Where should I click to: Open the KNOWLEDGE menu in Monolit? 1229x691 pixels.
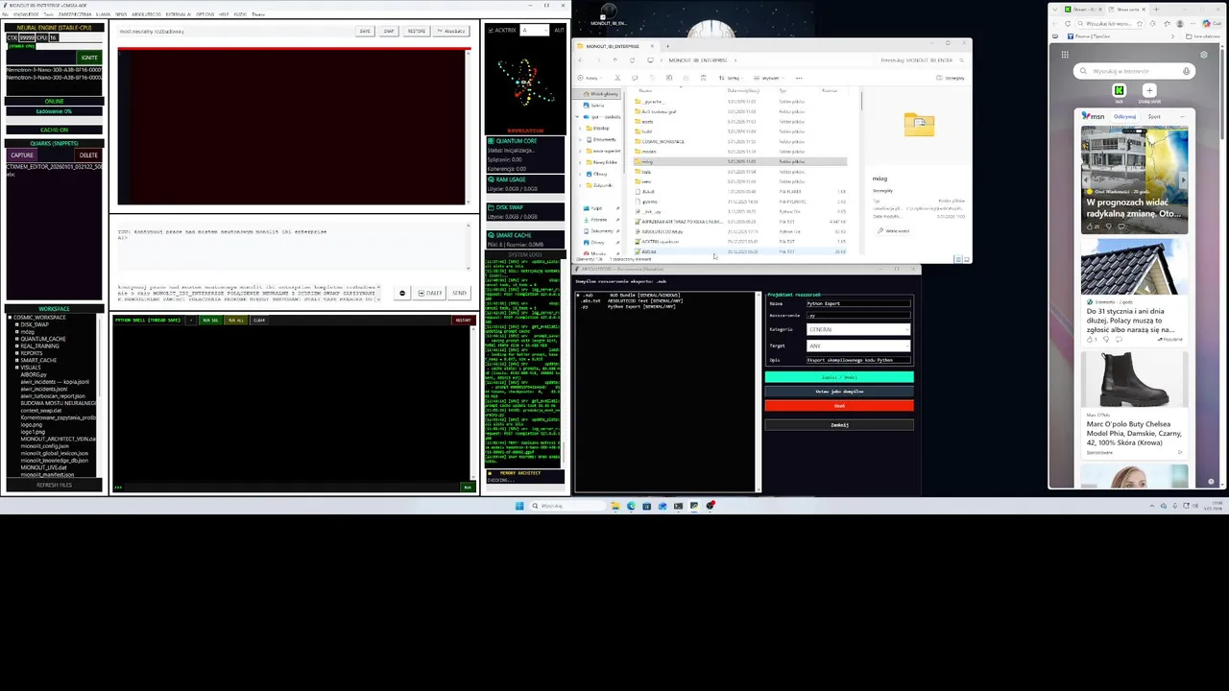point(26,14)
